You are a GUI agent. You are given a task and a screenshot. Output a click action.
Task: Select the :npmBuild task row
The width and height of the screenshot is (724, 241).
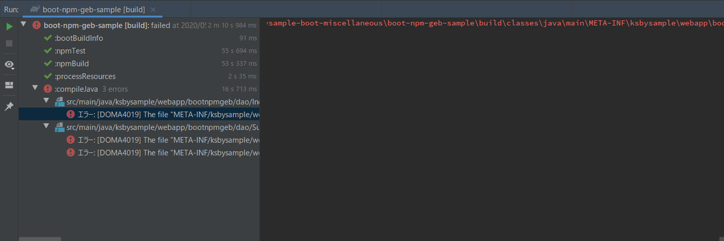139,63
